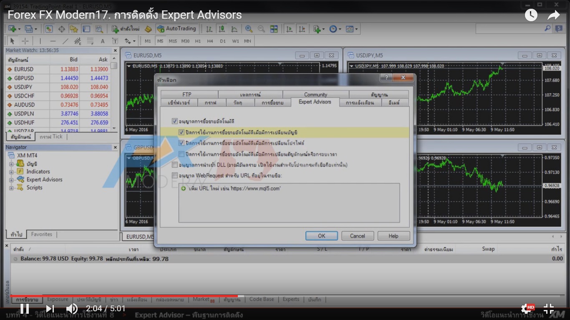
Task: Uncheck disable automated trading on account change
Action: pyautogui.click(x=181, y=132)
